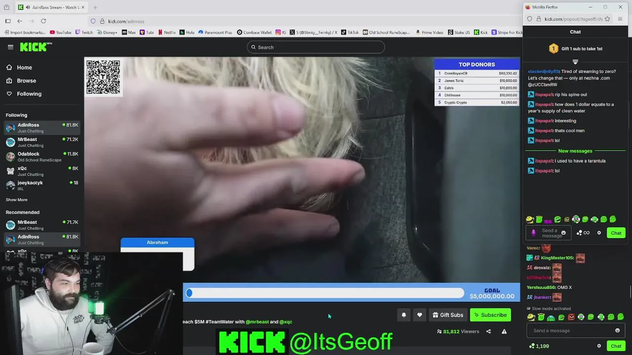Click the stream QR code
The image size is (632, 355).
[103, 77]
